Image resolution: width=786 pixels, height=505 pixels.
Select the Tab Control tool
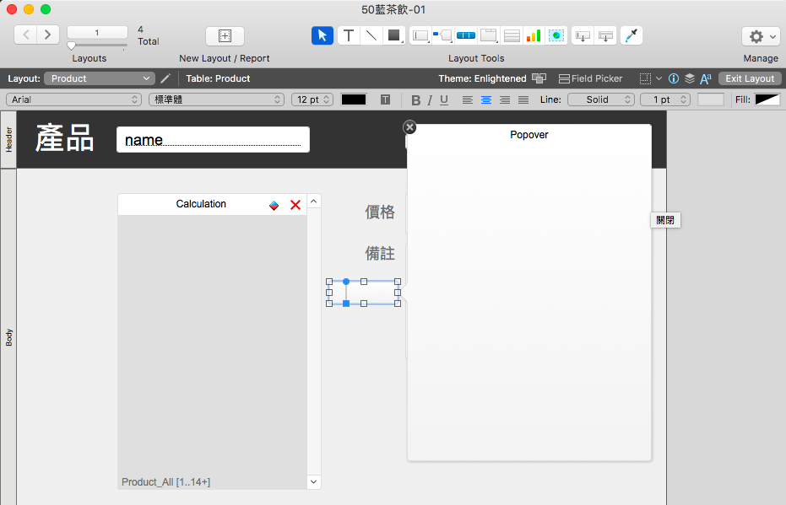tap(488, 35)
